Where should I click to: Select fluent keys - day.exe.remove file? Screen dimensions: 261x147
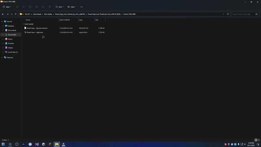coord(37,28)
